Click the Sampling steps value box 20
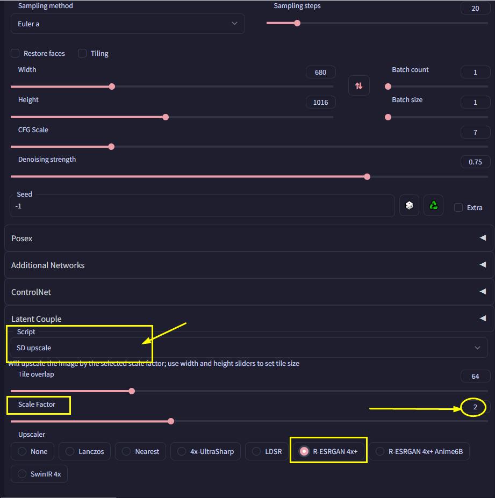The width and height of the screenshot is (495, 498). (475, 8)
